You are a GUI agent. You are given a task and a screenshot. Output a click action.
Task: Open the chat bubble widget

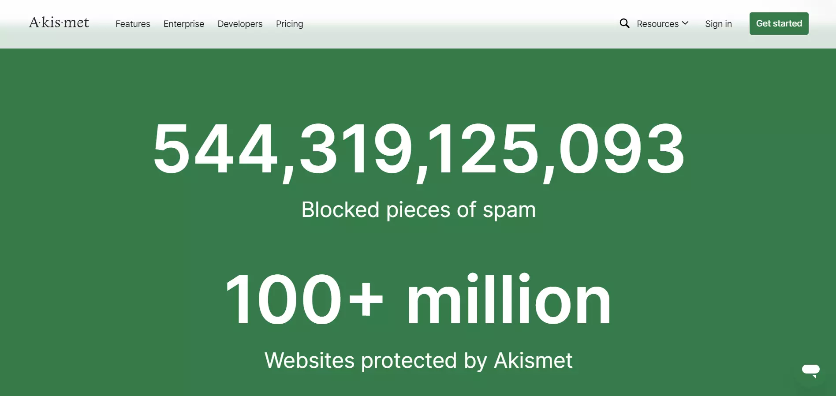pos(810,371)
